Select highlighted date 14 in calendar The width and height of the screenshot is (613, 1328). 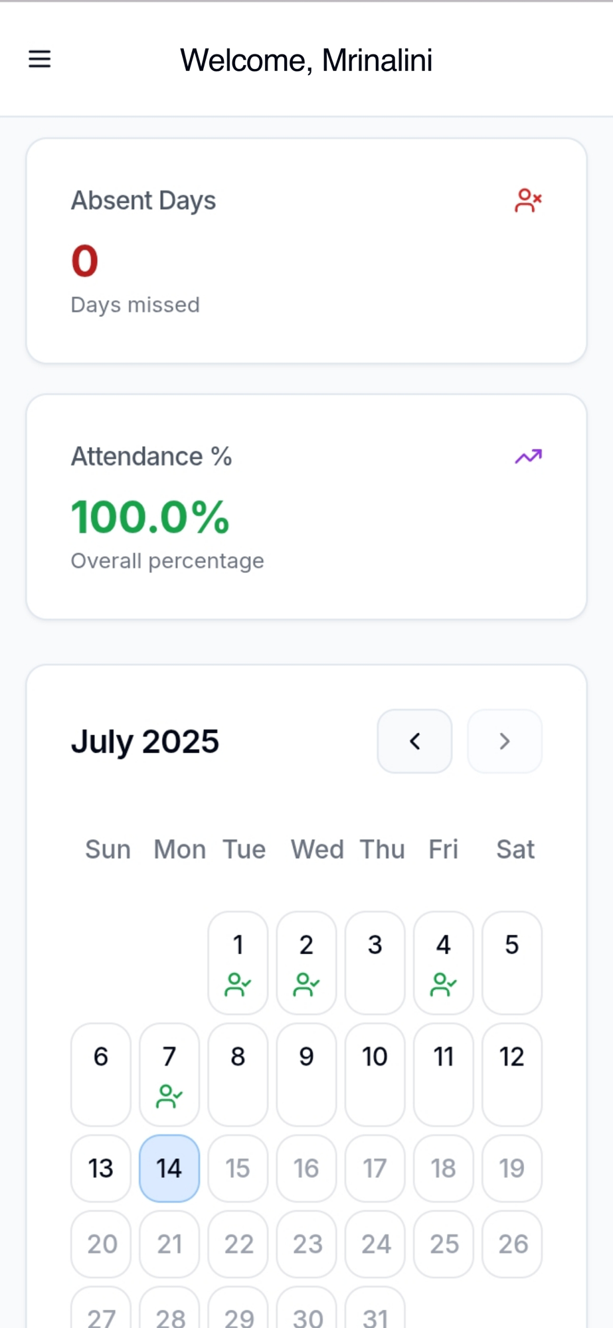(169, 1168)
